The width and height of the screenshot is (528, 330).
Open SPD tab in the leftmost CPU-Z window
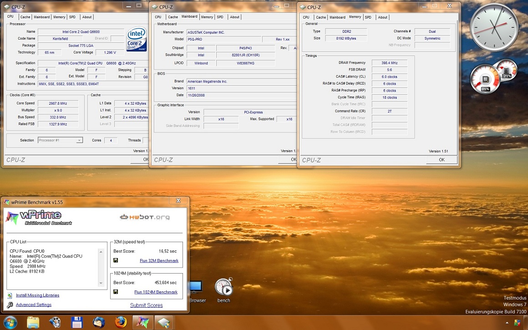[72, 17]
